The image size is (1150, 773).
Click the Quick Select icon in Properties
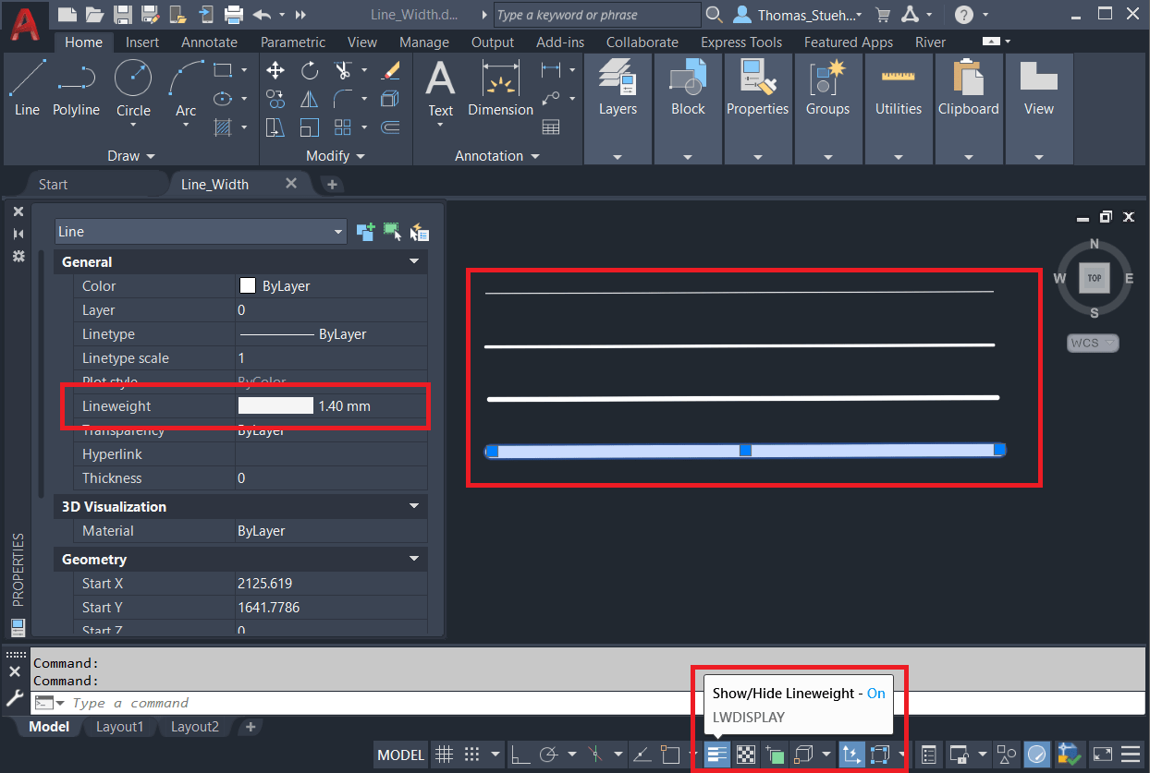click(x=419, y=232)
